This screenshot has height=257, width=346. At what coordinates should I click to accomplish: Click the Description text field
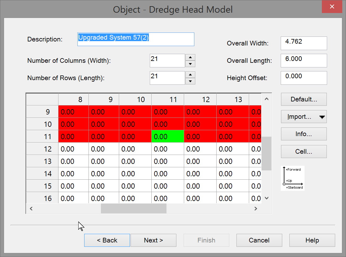(136, 39)
